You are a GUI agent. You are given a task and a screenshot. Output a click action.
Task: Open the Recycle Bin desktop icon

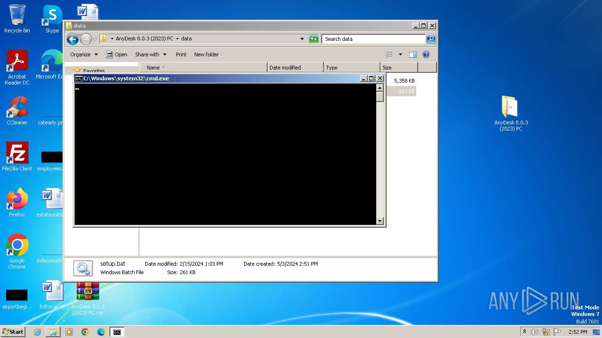pyautogui.click(x=17, y=19)
